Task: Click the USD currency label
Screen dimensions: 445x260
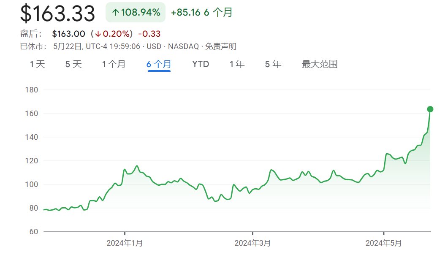Action: click(x=154, y=46)
